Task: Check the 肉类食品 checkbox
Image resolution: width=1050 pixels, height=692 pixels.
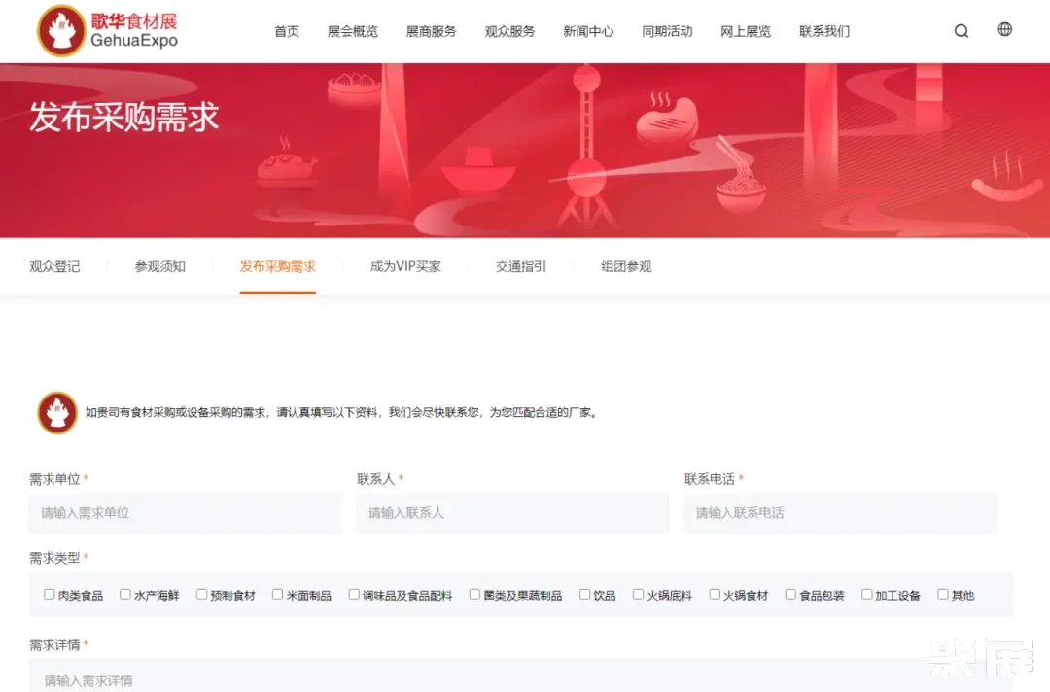Action: (x=49, y=593)
